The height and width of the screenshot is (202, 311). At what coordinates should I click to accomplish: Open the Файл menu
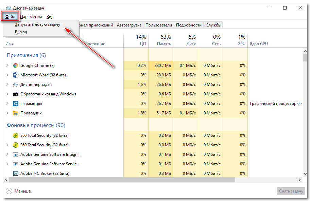coord(10,16)
